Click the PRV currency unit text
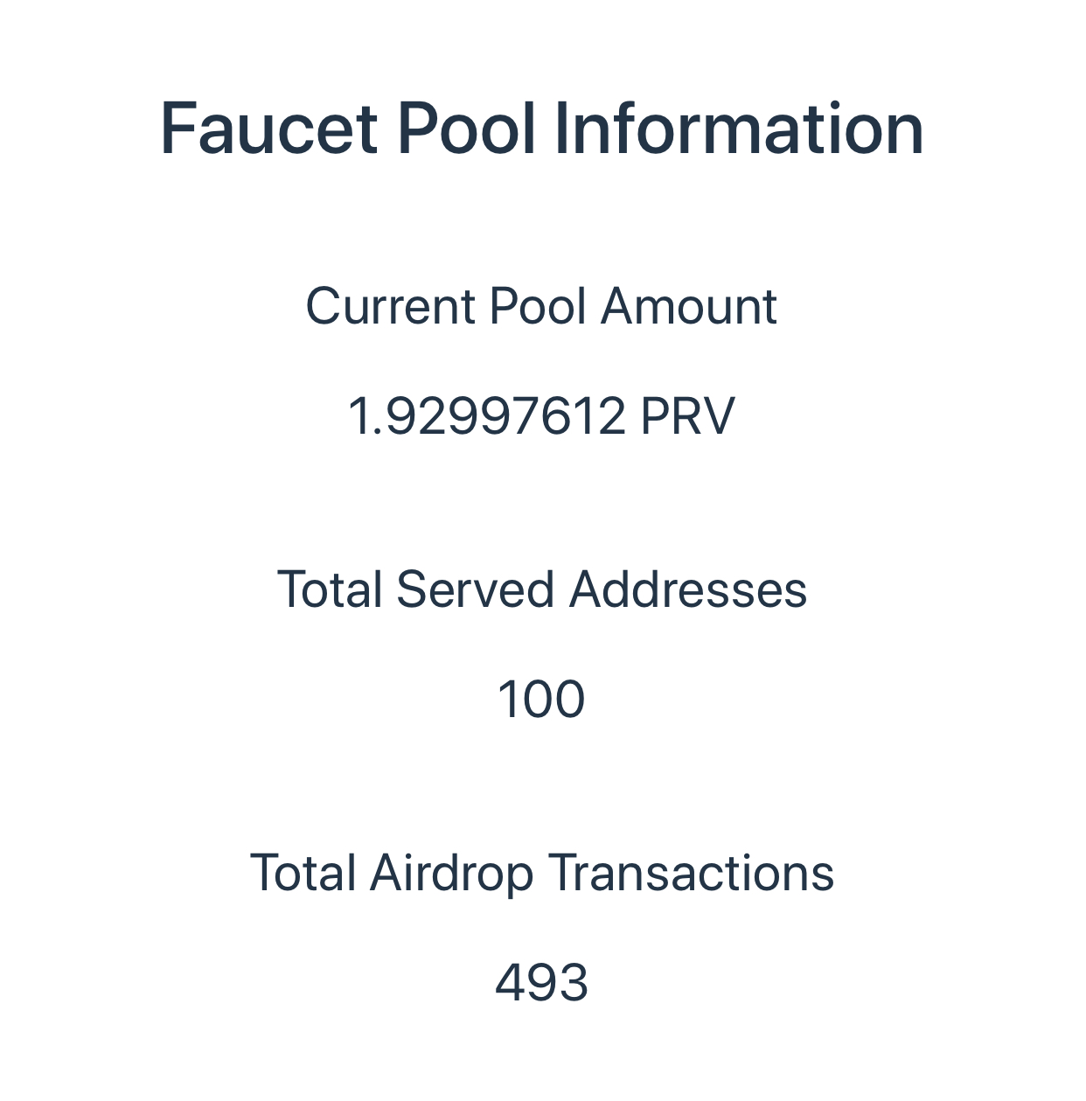The image size is (1086, 1101). click(x=687, y=416)
